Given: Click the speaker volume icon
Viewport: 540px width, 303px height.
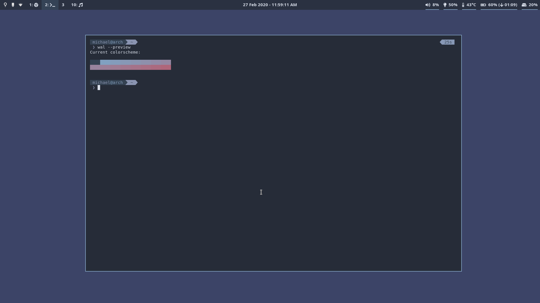Looking at the screenshot, I should tap(427, 5).
